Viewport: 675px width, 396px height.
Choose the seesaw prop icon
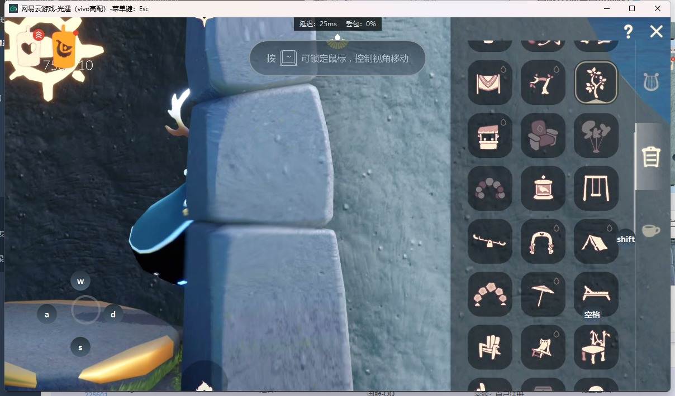(489, 242)
